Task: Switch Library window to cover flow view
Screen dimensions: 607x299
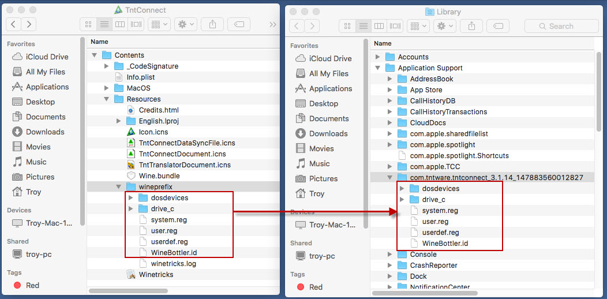Action: (x=395, y=26)
